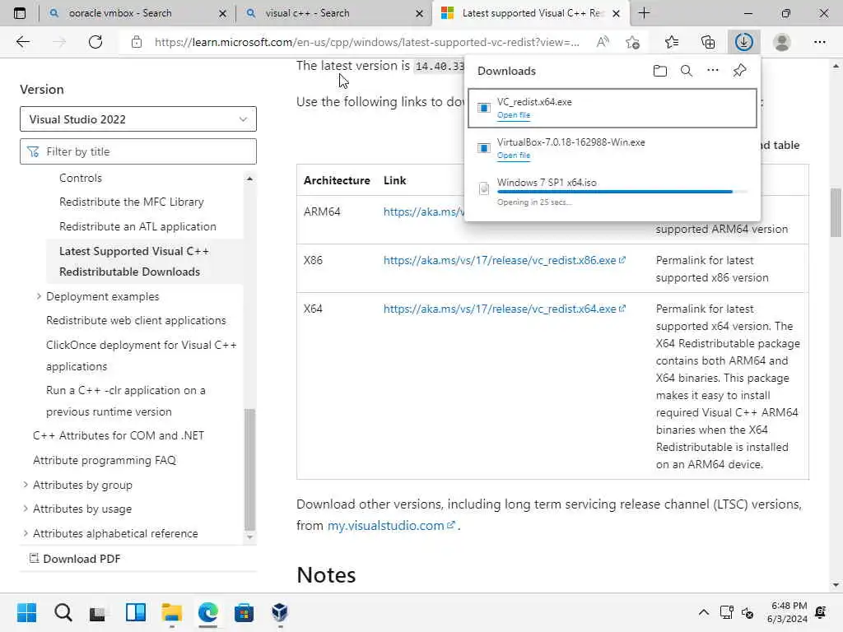Viewport: 843px width, 632px height.
Task: Click the main page vertical scrollbar
Action: pos(836,212)
